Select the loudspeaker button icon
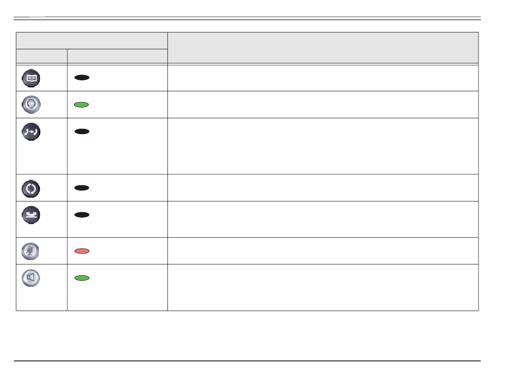The width and height of the screenshot is (516, 385). [x=30, y=278]
